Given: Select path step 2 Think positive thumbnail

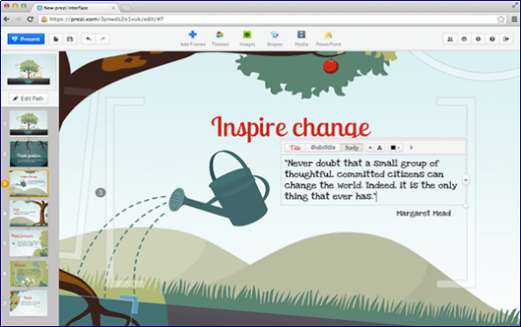Looking at the screenshot, I should point(29,153).
